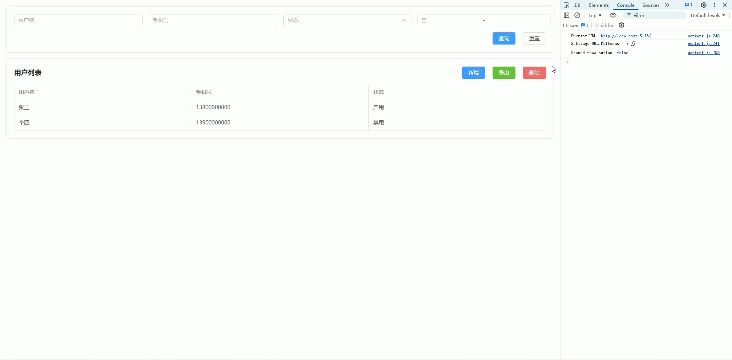Show the console sidebar panel icon
The height and width of the screenshot is (360, 732).
coord(567,15)
